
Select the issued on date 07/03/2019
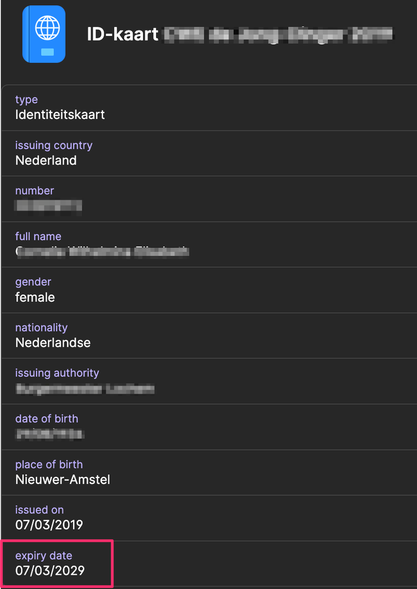coord(49,525)
